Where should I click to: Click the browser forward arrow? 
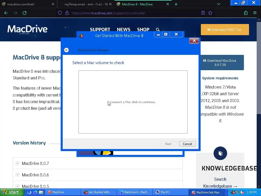point(15,13)
